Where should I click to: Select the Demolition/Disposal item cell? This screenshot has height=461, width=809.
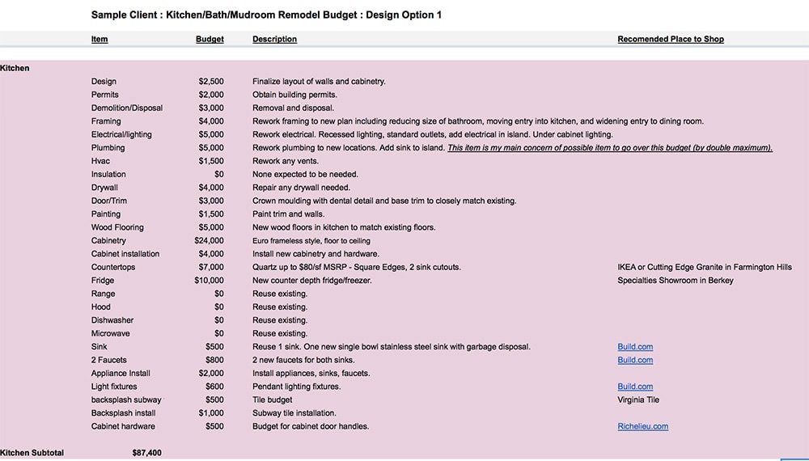tap(127, 108)
